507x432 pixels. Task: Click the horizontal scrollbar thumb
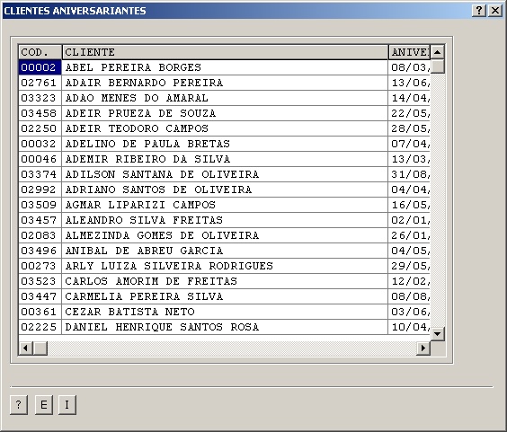tap(40, 348)
